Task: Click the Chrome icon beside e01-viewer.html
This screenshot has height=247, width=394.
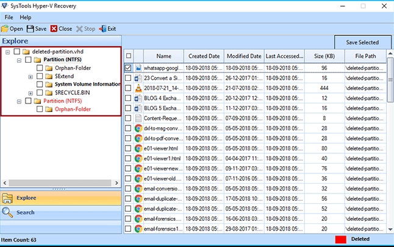Action: [x=138, y=148]
